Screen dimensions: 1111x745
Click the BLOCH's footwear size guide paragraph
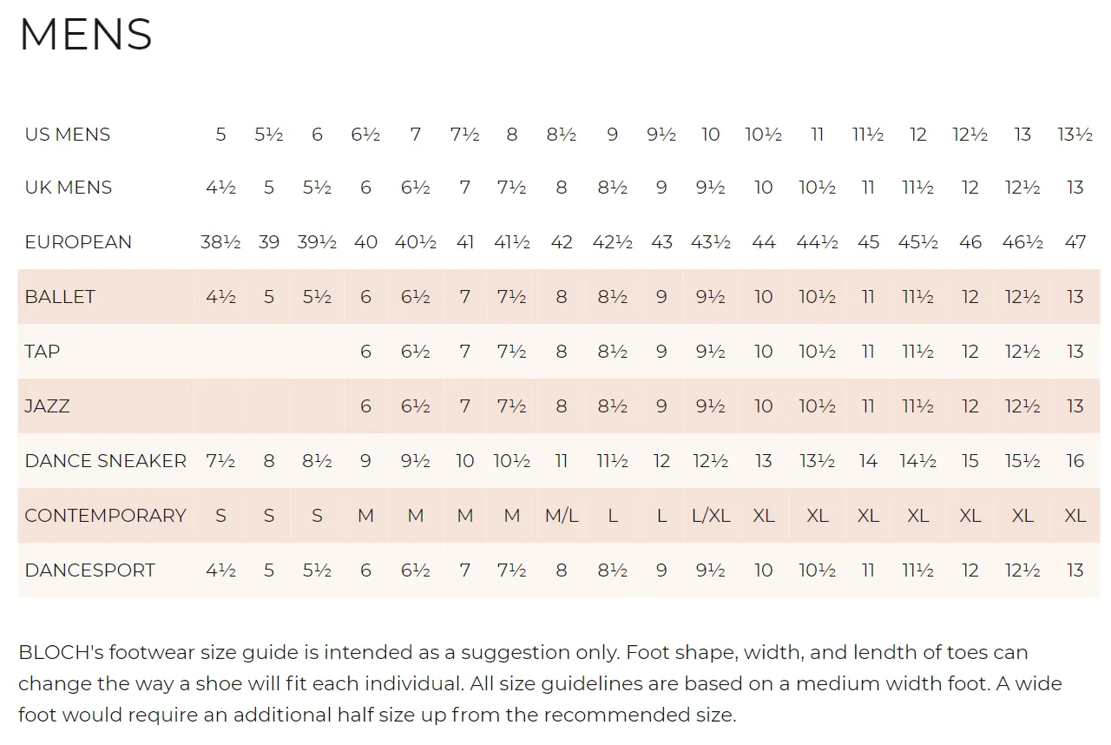coord(540,683)
